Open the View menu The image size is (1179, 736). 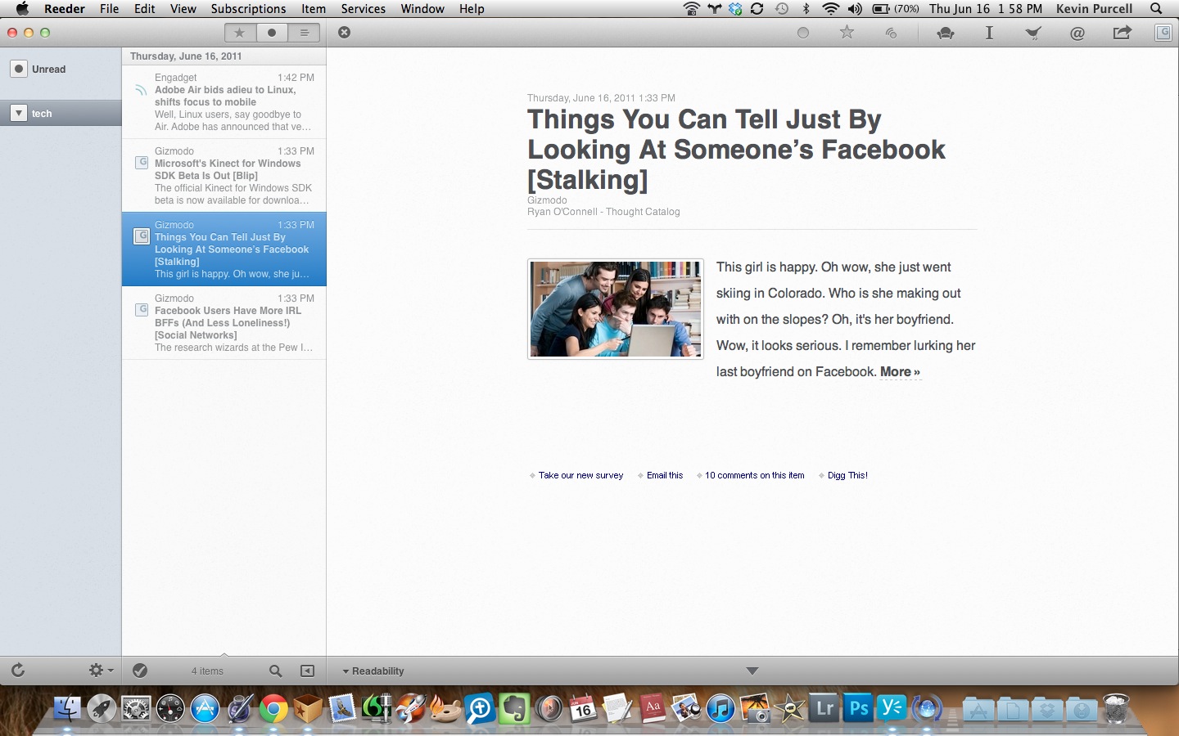pyautogui.click(x=183, y=9)
